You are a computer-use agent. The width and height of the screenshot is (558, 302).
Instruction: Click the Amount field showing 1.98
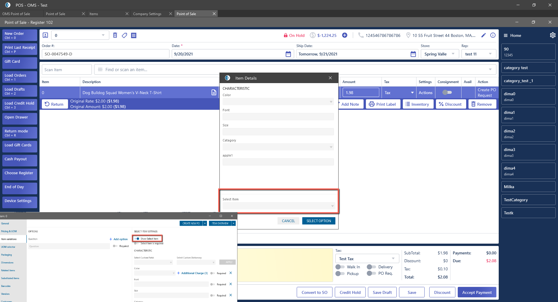click(361, 92)
